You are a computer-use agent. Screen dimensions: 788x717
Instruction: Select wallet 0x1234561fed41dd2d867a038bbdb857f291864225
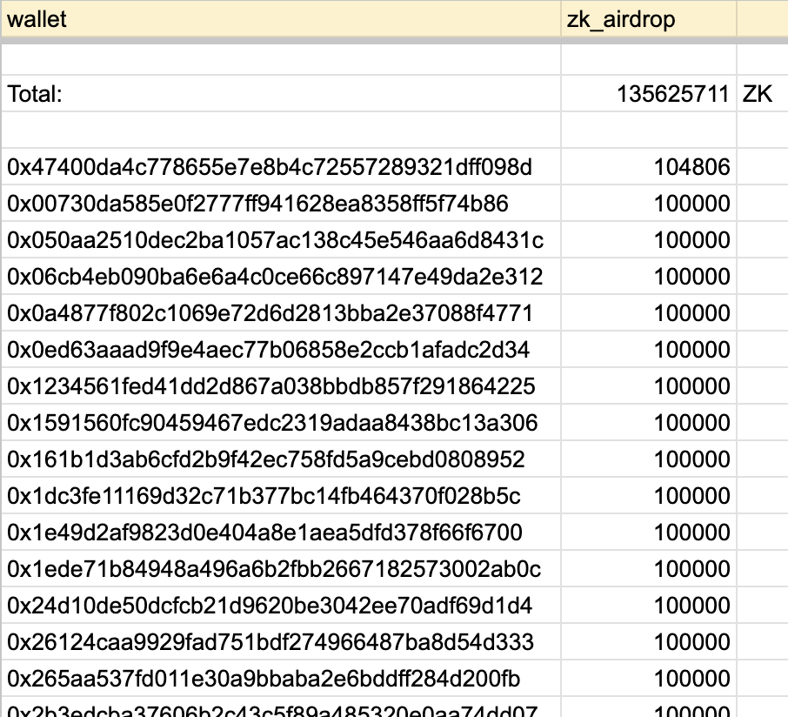(281, 386)
